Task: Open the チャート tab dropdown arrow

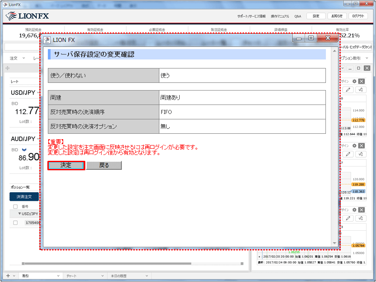Action: point(102,276)
